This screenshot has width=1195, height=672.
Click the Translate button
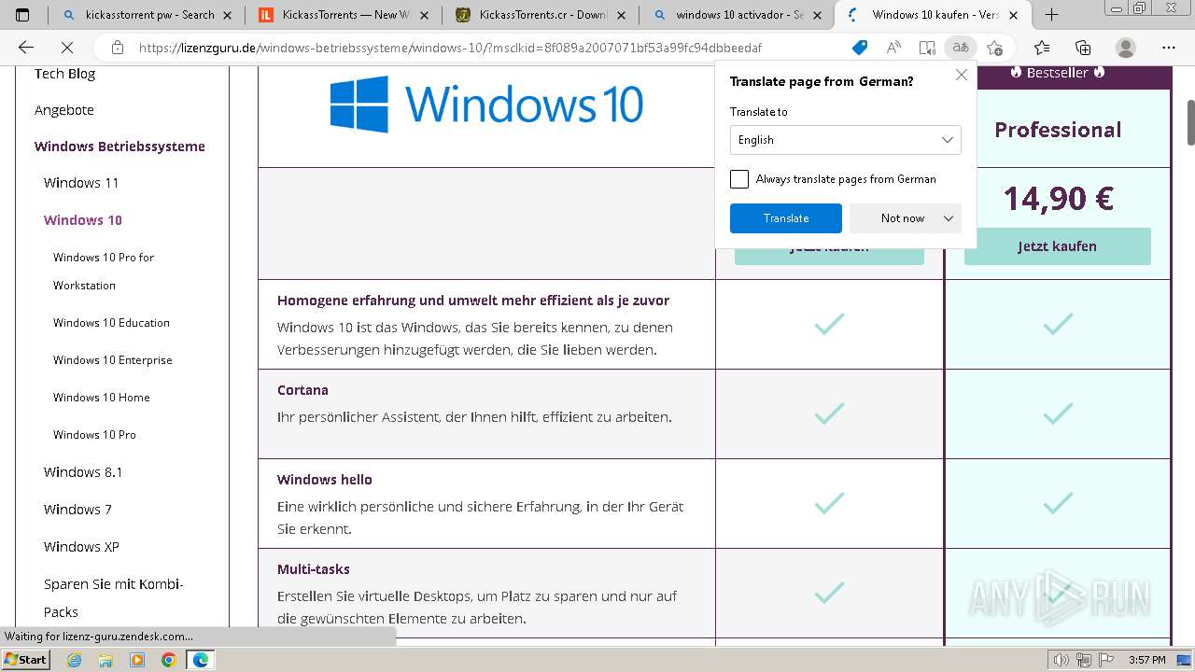[786, 218]
